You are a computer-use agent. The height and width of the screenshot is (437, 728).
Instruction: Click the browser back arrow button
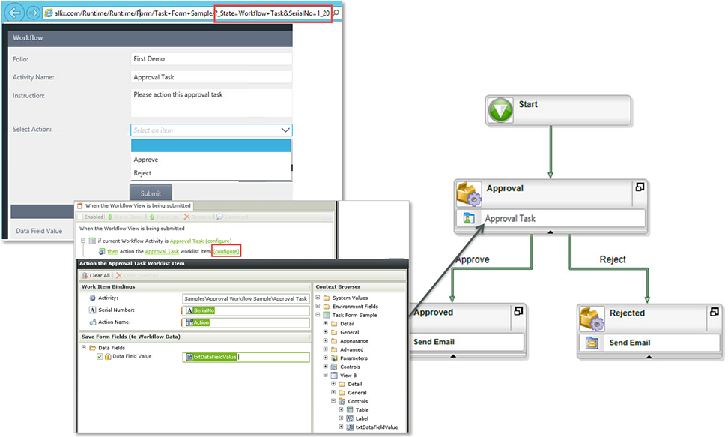click(14, 13)
